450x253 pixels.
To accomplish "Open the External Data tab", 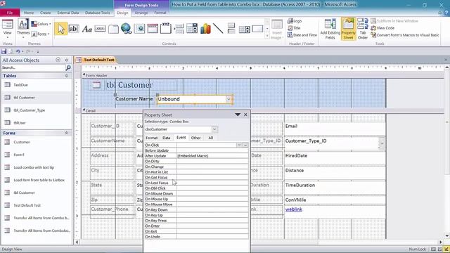I will (68, 13).
